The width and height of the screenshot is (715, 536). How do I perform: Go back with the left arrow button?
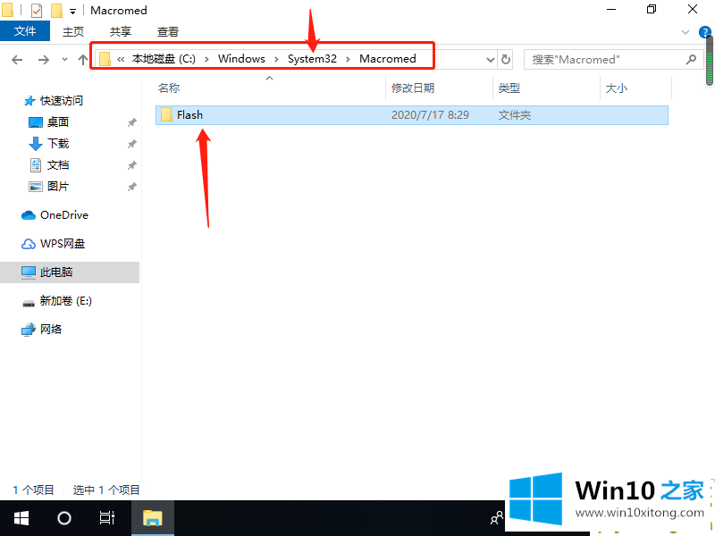click(17, 60)
